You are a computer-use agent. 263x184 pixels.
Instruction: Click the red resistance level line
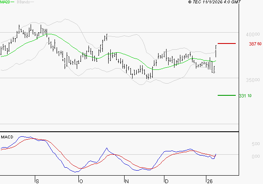[x=227, y=43]
